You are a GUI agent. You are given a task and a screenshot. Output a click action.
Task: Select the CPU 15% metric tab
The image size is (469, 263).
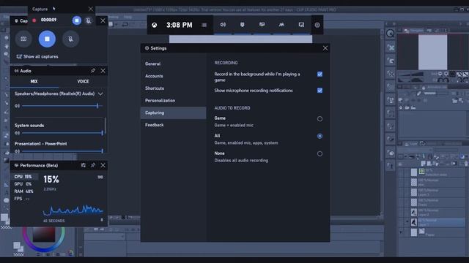23,177
